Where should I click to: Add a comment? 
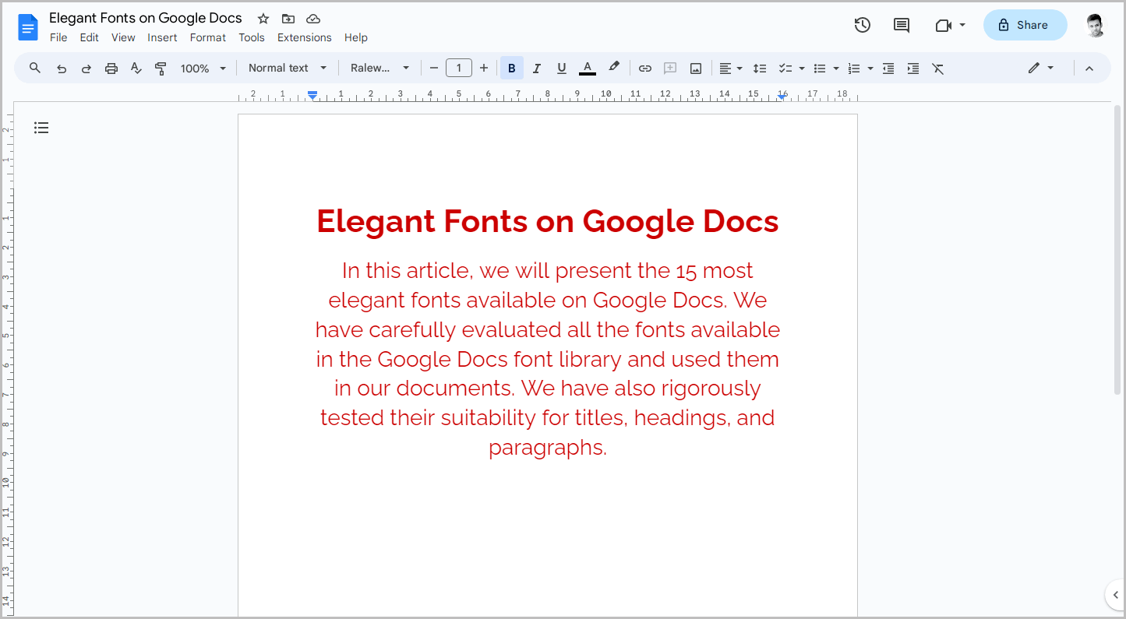[x=669, y=68]
